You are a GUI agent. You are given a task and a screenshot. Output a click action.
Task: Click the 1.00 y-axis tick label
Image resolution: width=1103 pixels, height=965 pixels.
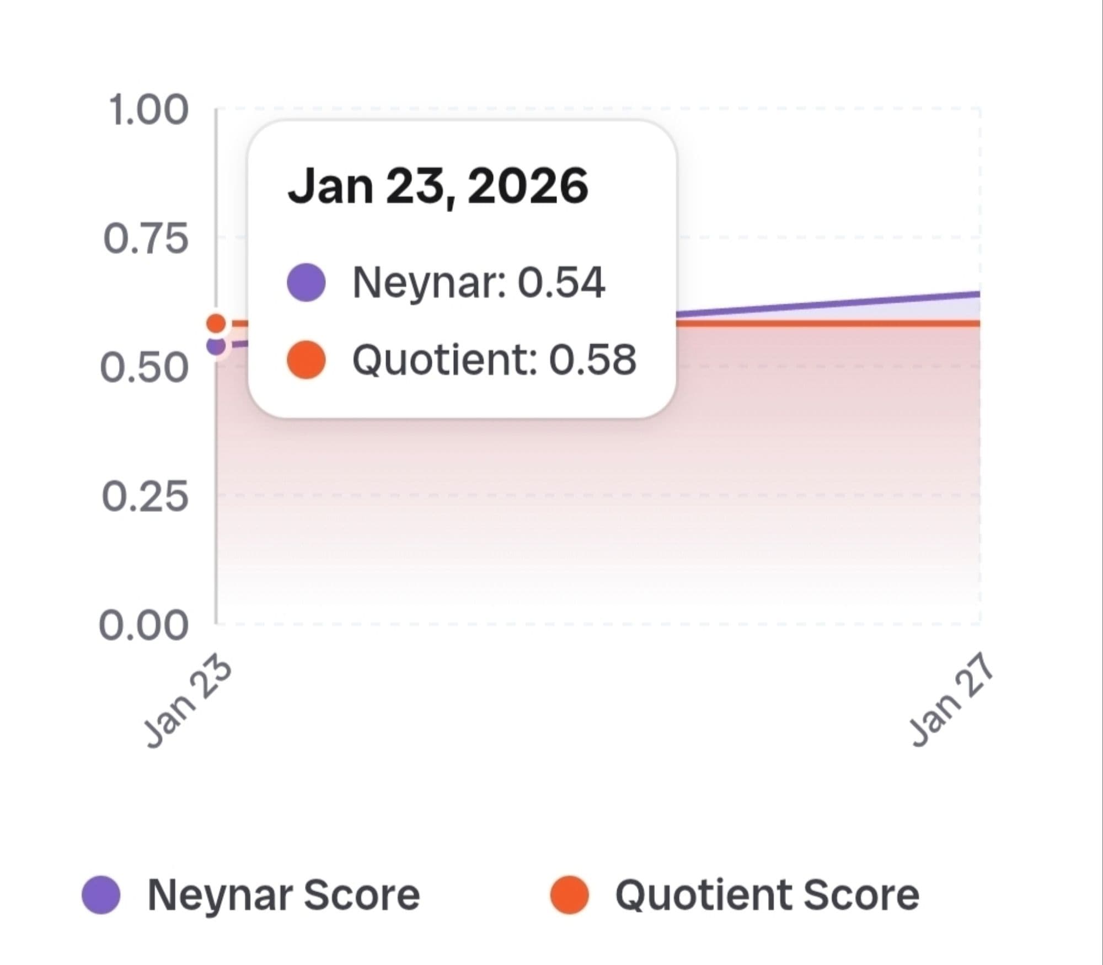148,110
